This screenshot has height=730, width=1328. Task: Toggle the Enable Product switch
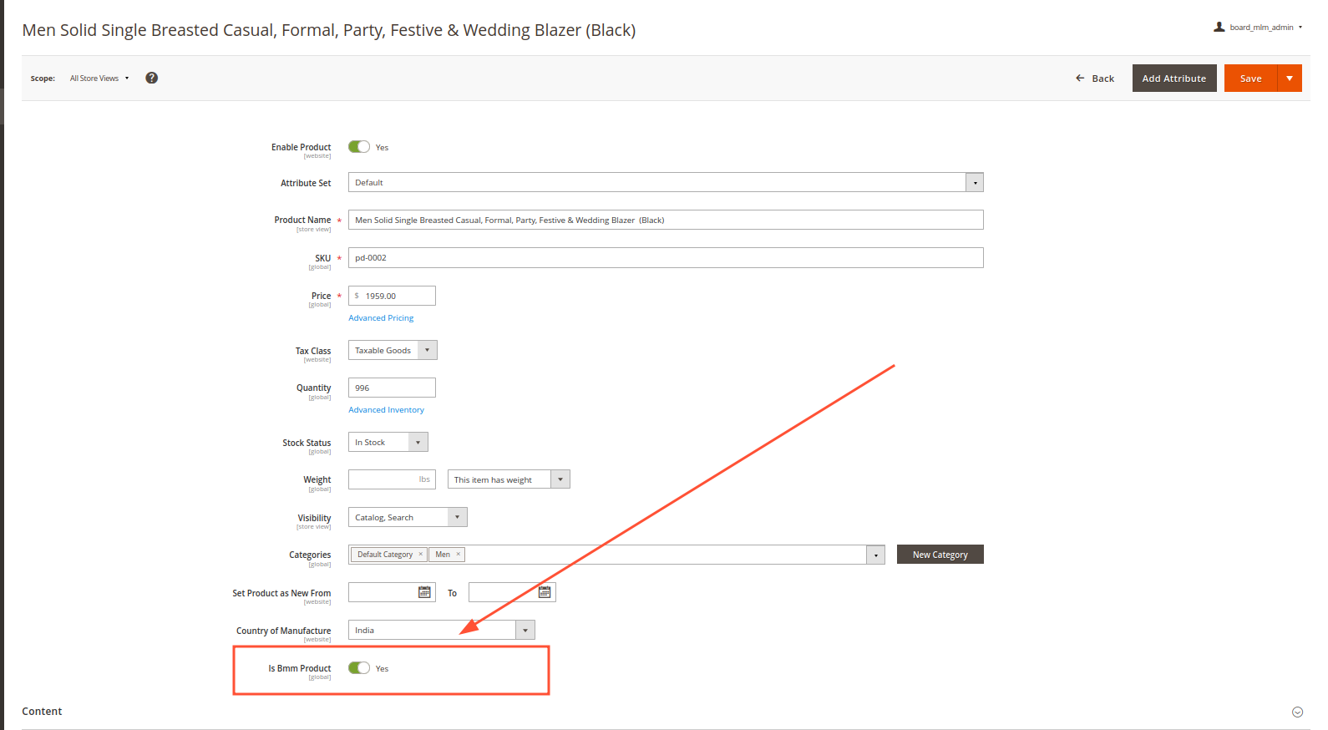pos(359,147)
